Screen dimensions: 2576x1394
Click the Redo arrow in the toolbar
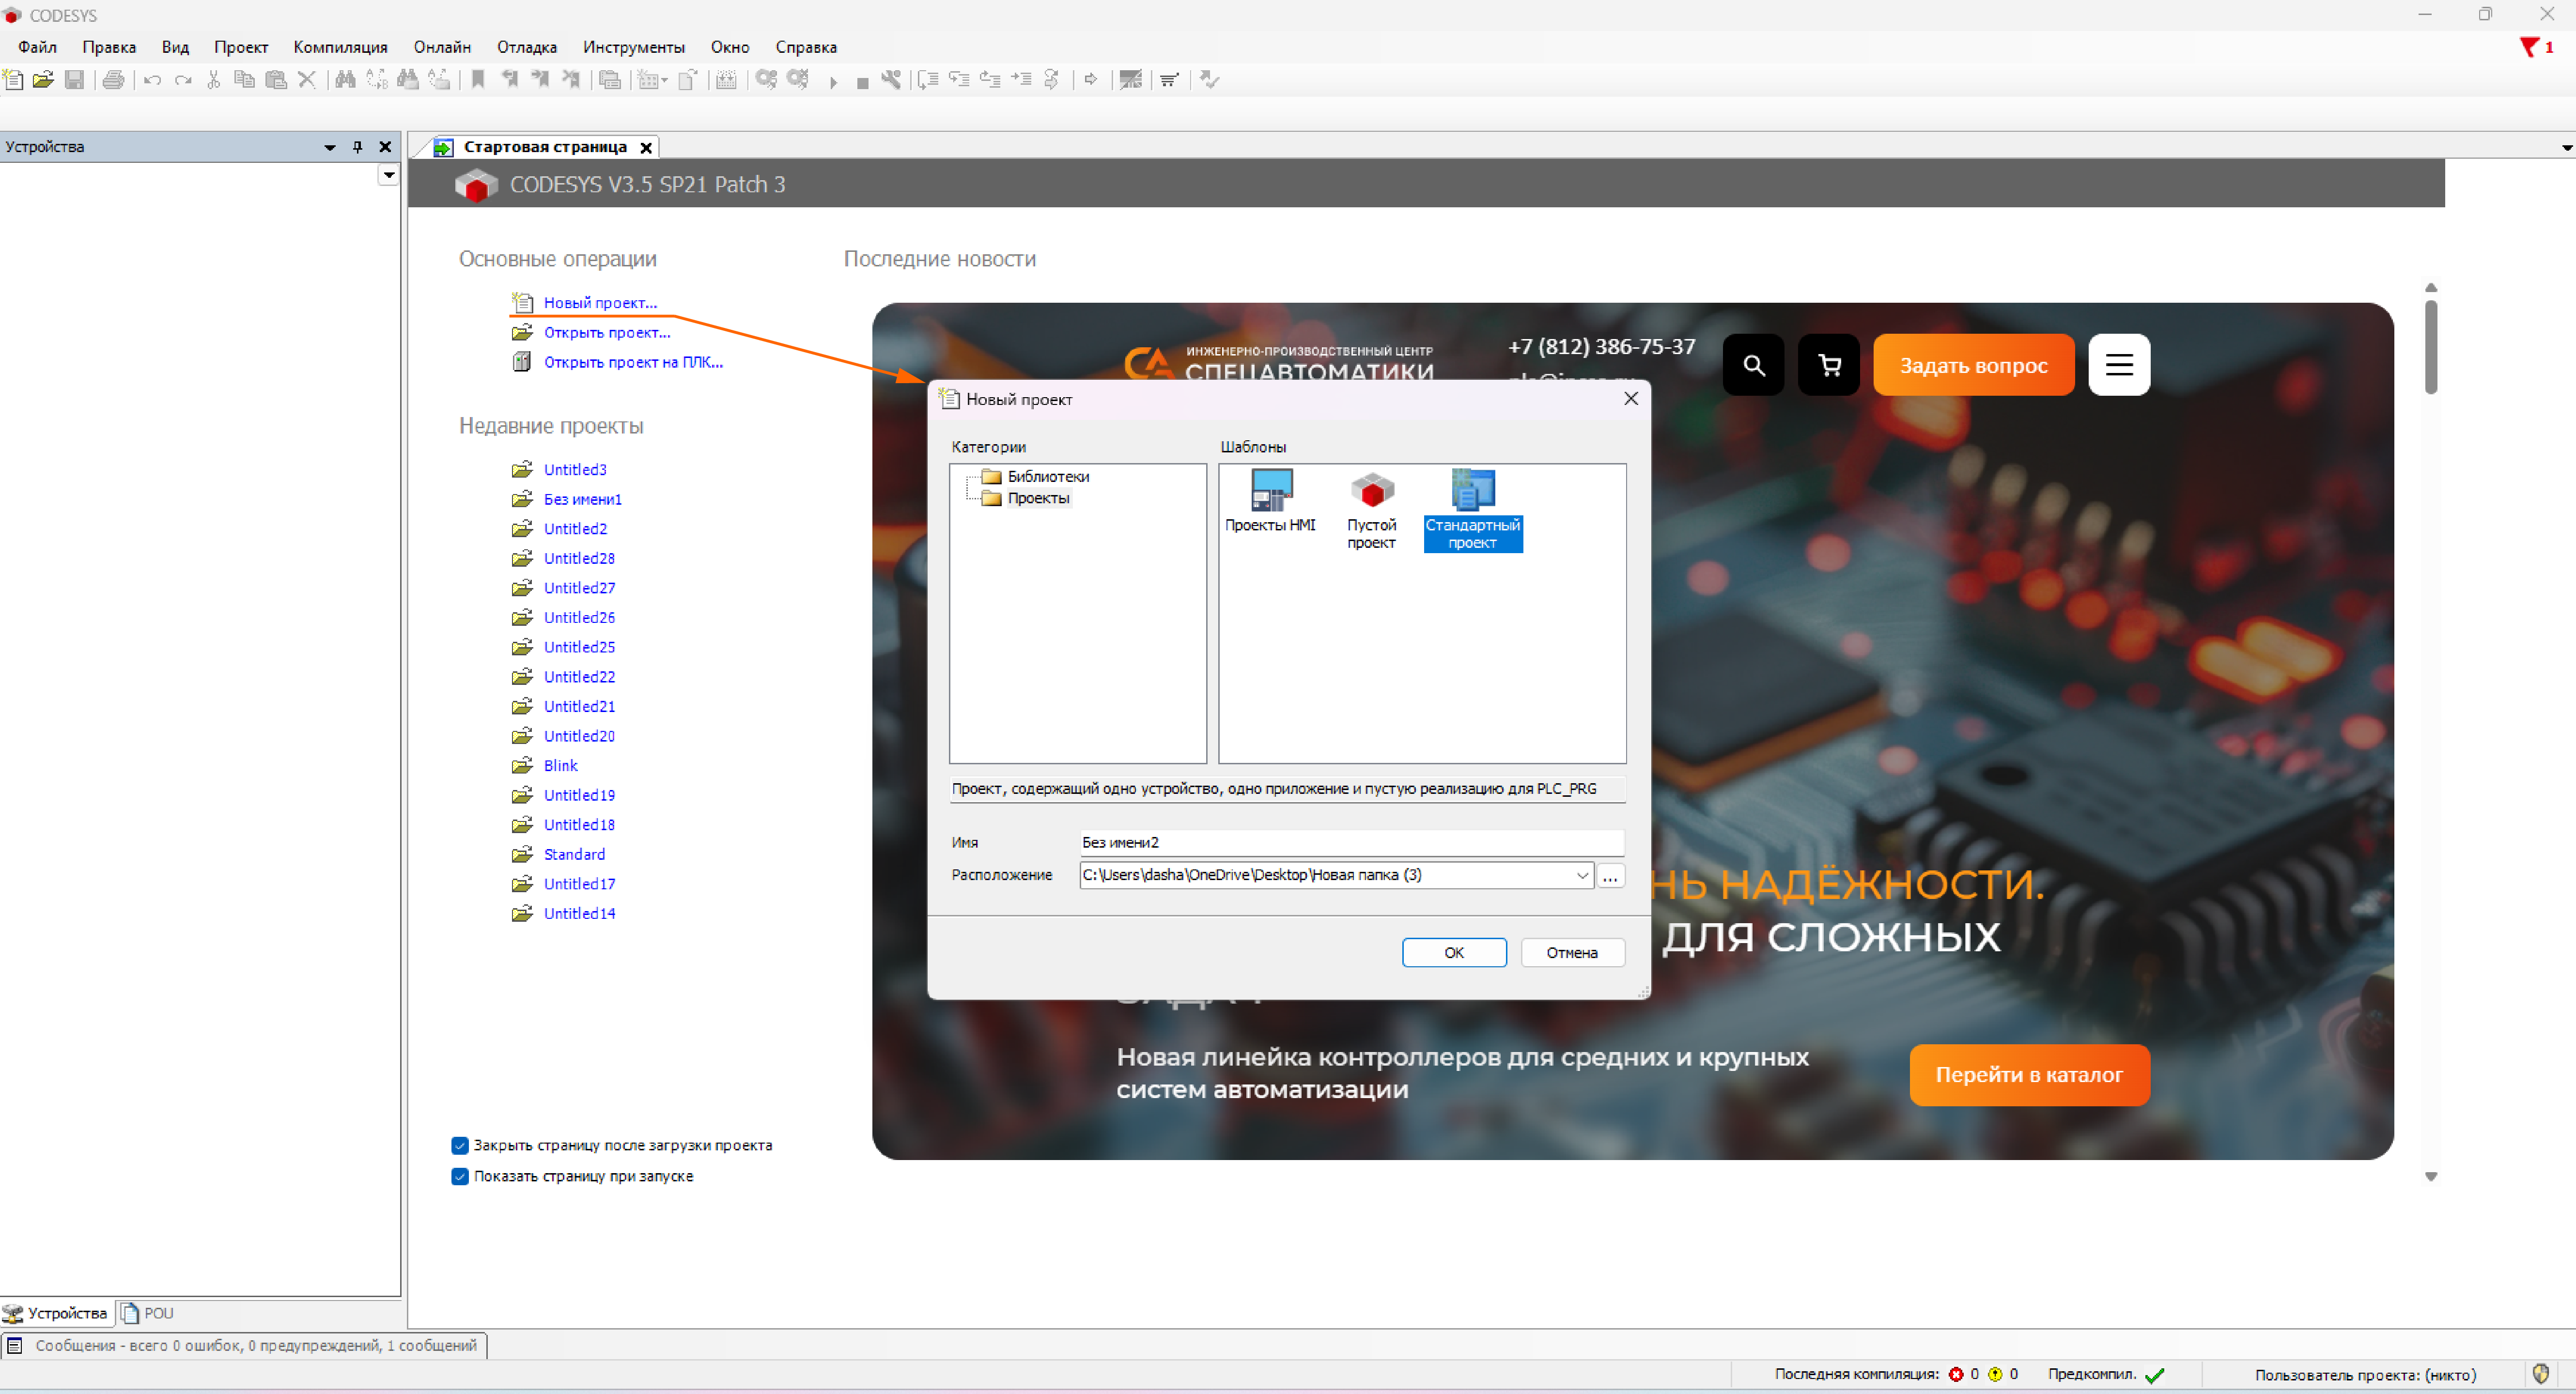click(x=183, y=80)
